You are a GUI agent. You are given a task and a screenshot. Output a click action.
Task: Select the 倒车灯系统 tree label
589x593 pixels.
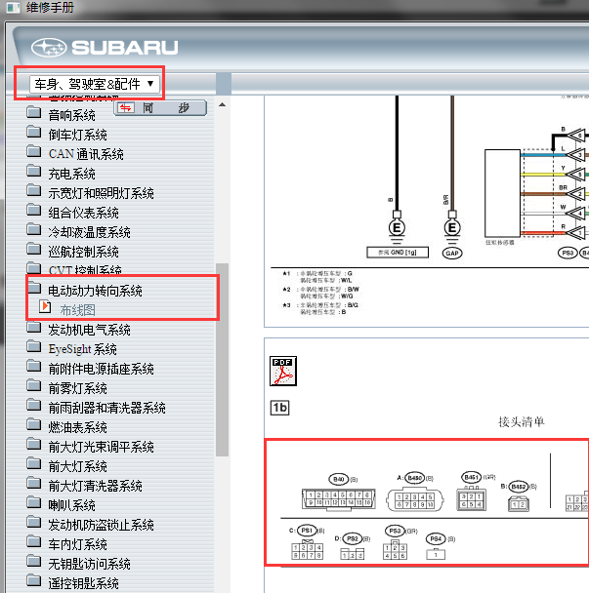77,135
